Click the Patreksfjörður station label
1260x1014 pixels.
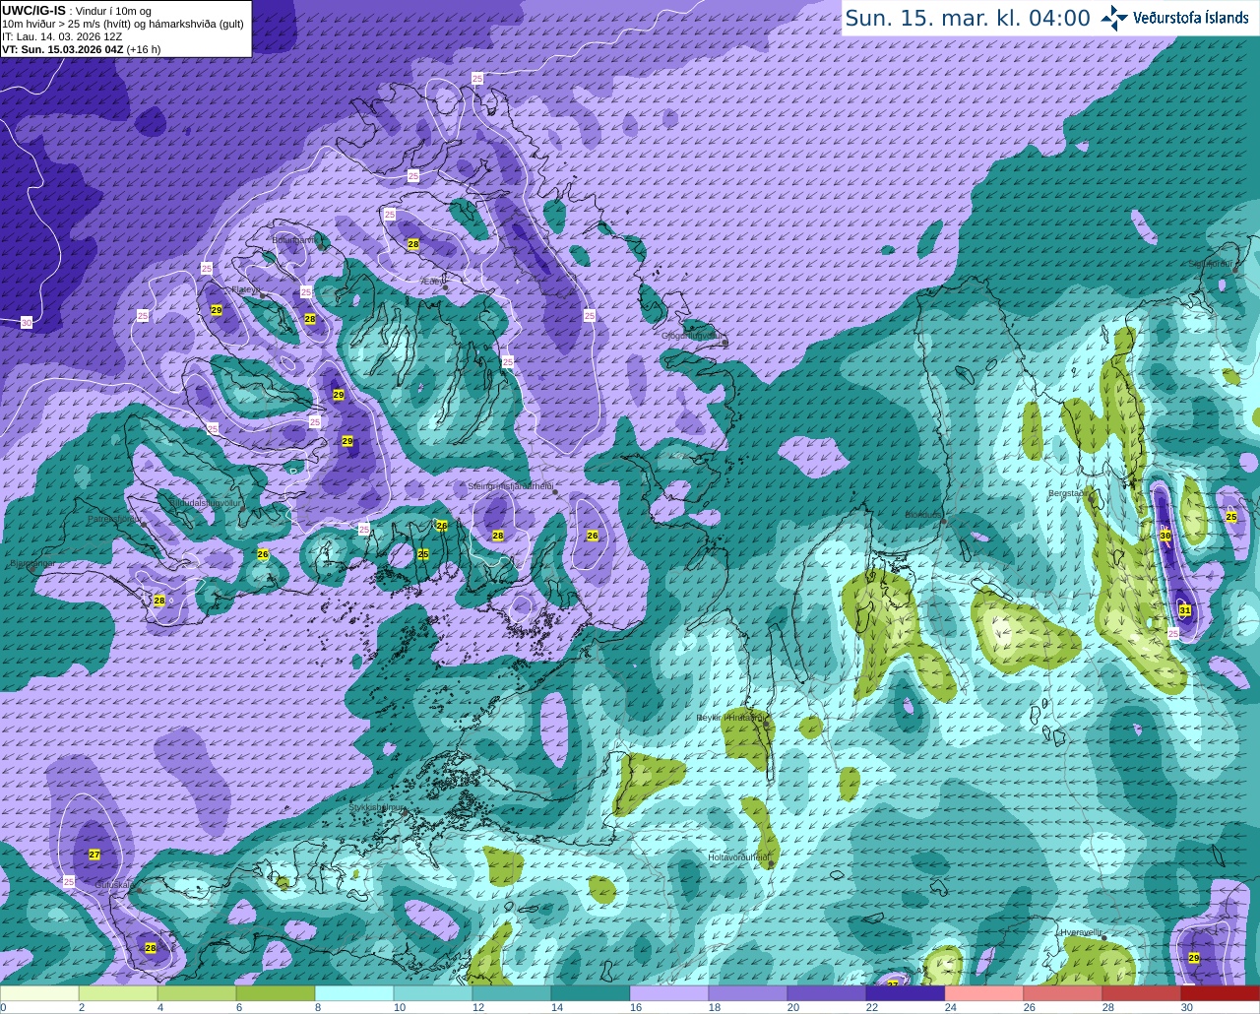[116, 518]
